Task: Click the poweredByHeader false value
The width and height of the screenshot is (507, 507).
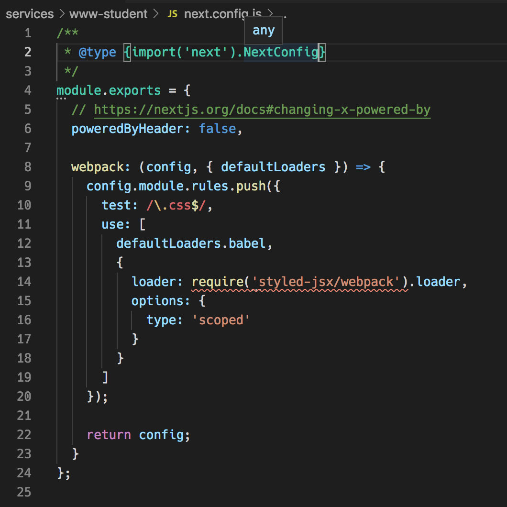Action: tap(218, 128)
